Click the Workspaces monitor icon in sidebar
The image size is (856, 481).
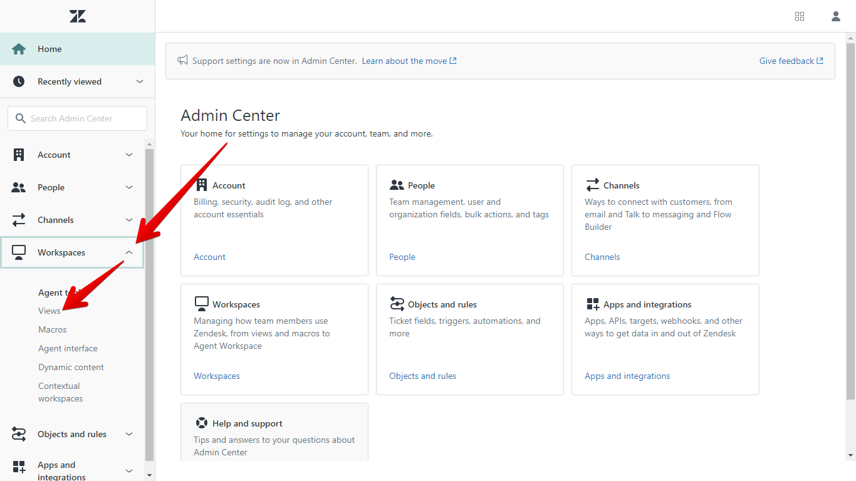19,252
